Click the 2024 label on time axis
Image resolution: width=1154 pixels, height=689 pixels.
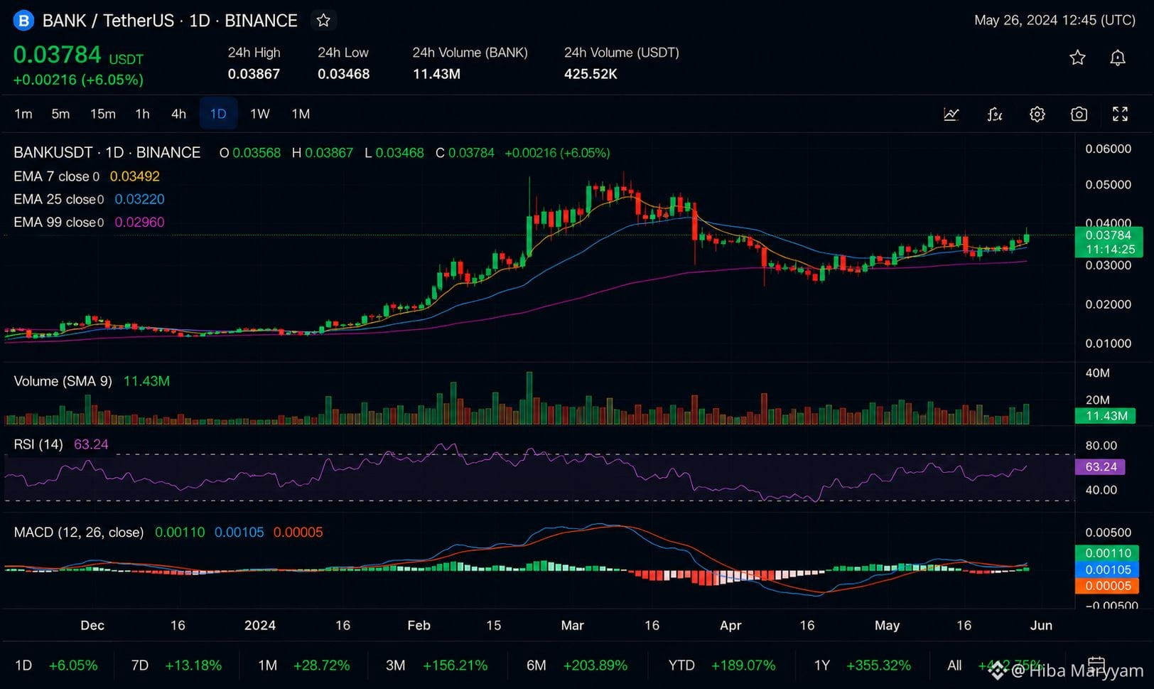259,626
